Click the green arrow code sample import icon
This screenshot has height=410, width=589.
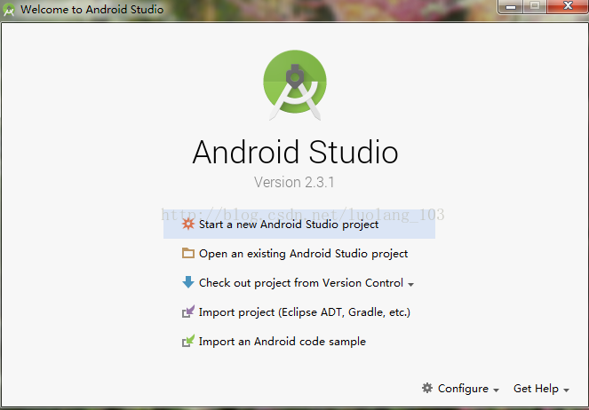(x=187, y=341)
